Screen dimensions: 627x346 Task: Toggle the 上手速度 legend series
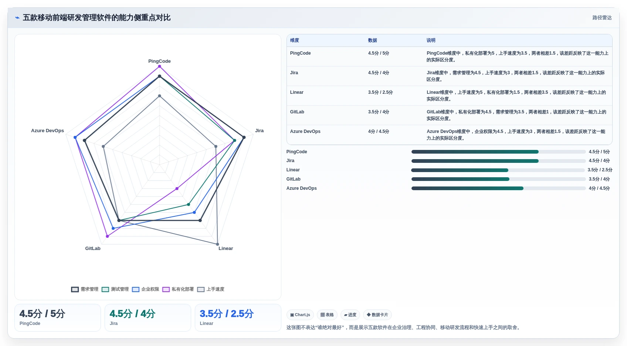211,289
